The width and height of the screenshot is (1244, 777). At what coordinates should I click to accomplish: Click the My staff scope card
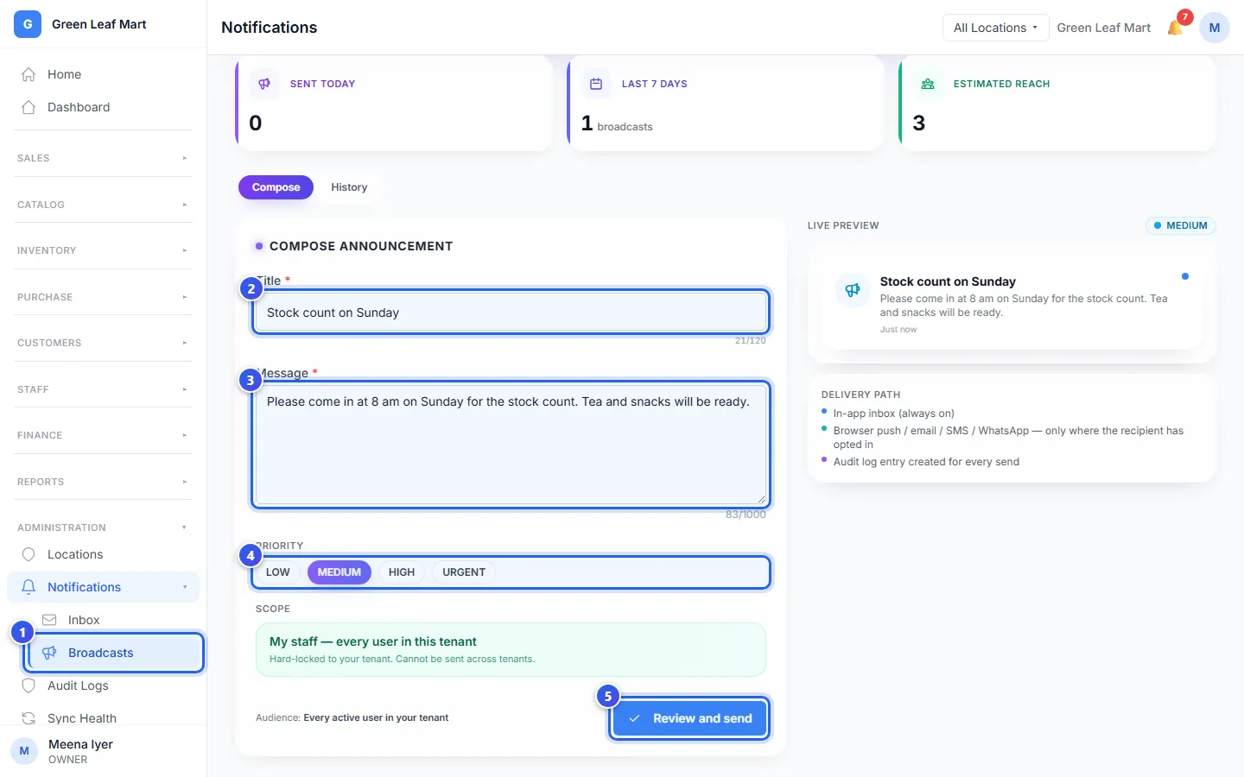tap(511, 649)
